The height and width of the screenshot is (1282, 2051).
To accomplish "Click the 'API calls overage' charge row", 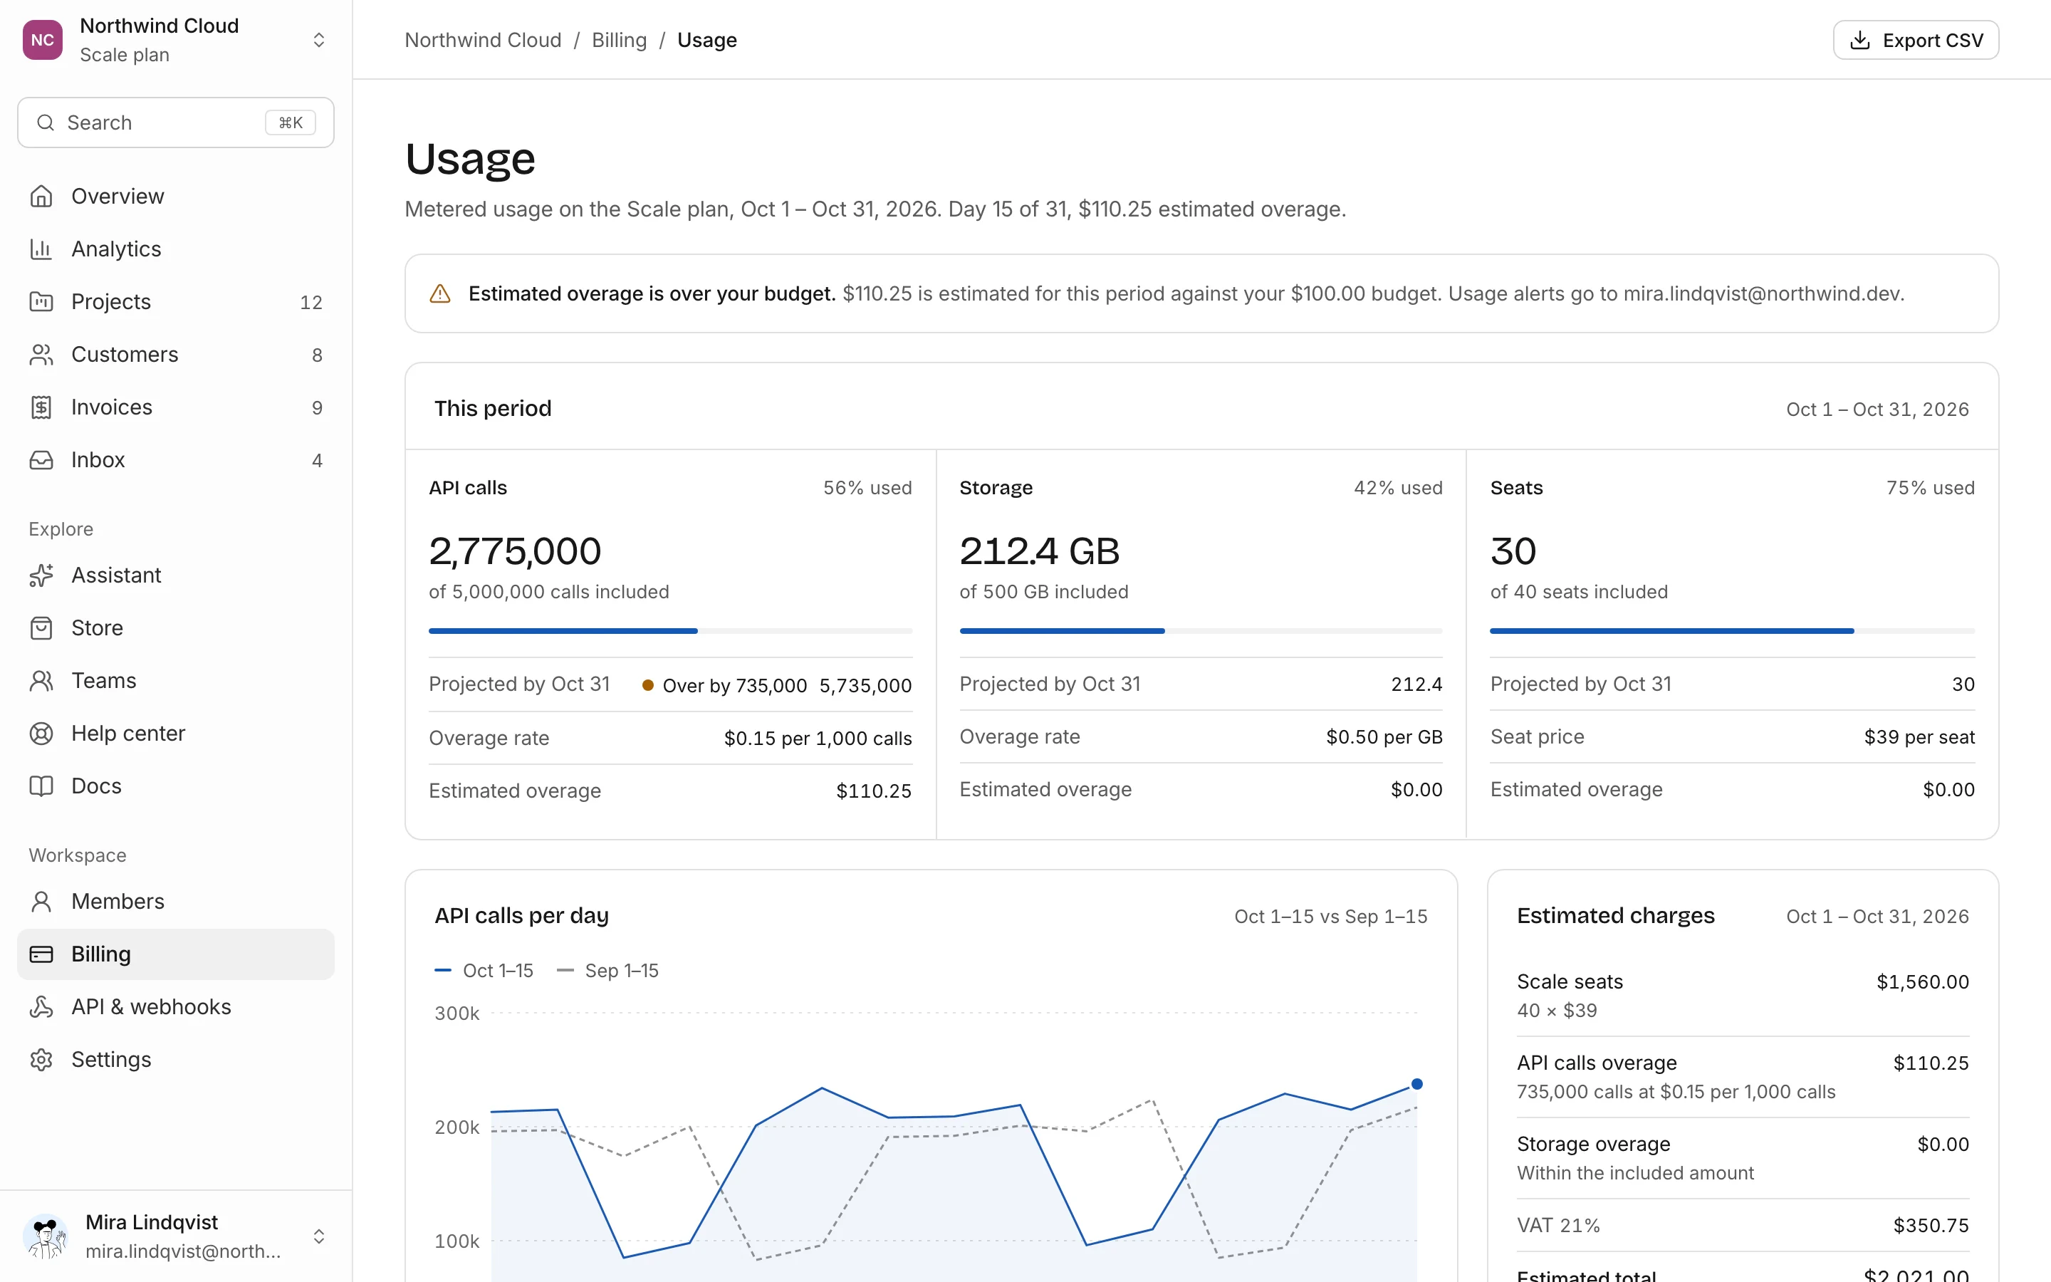I will (x=1743, y=1077).
